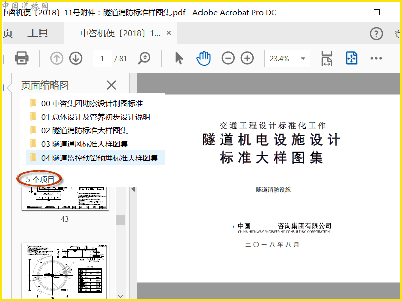The width and height of the screenshot is (402, 301).
Task: Collapse the navigation pane with left arrow
Action: tap(133, 190)
